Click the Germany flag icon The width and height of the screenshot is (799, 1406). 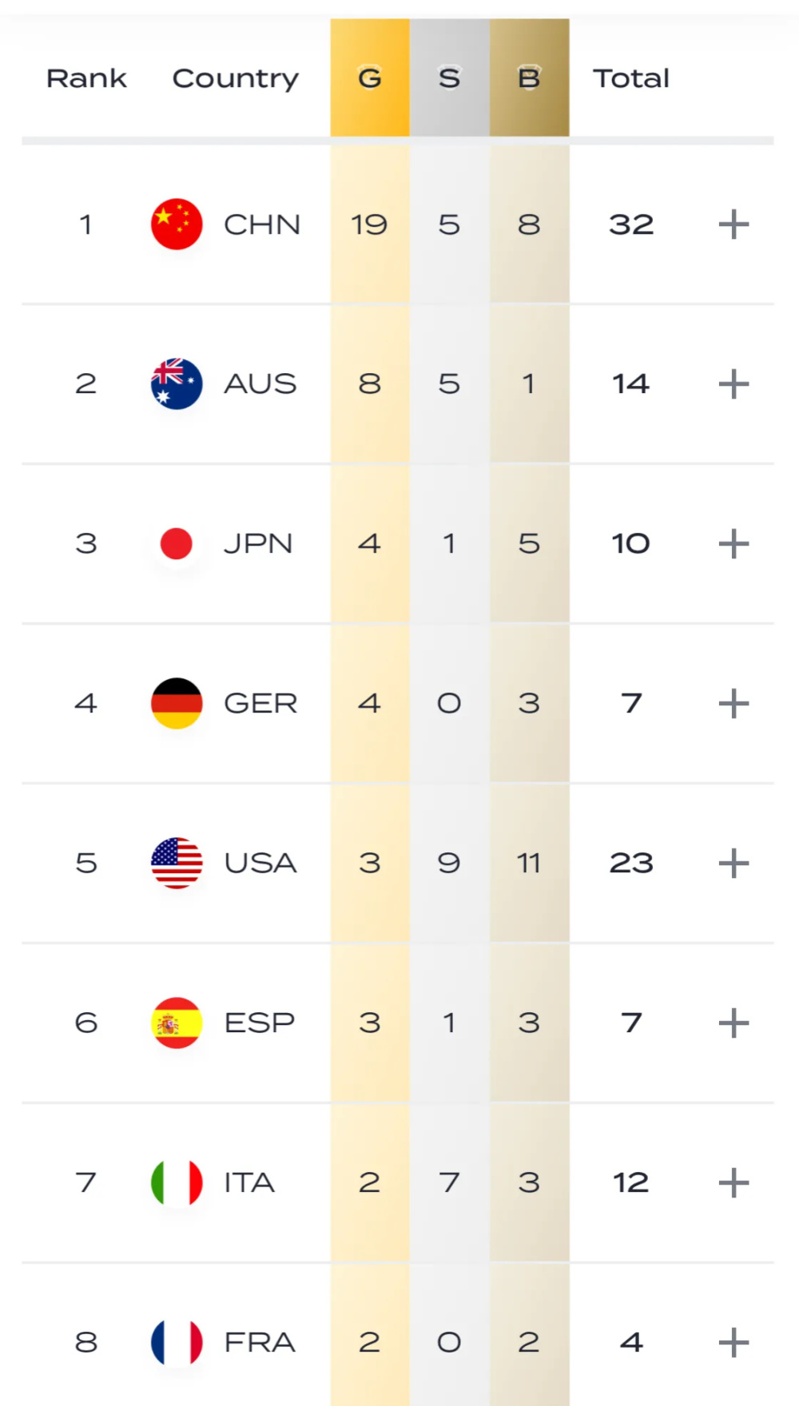tap(177, 703)
